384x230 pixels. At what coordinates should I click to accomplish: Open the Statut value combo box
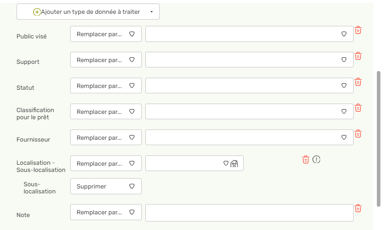(249, 86)
